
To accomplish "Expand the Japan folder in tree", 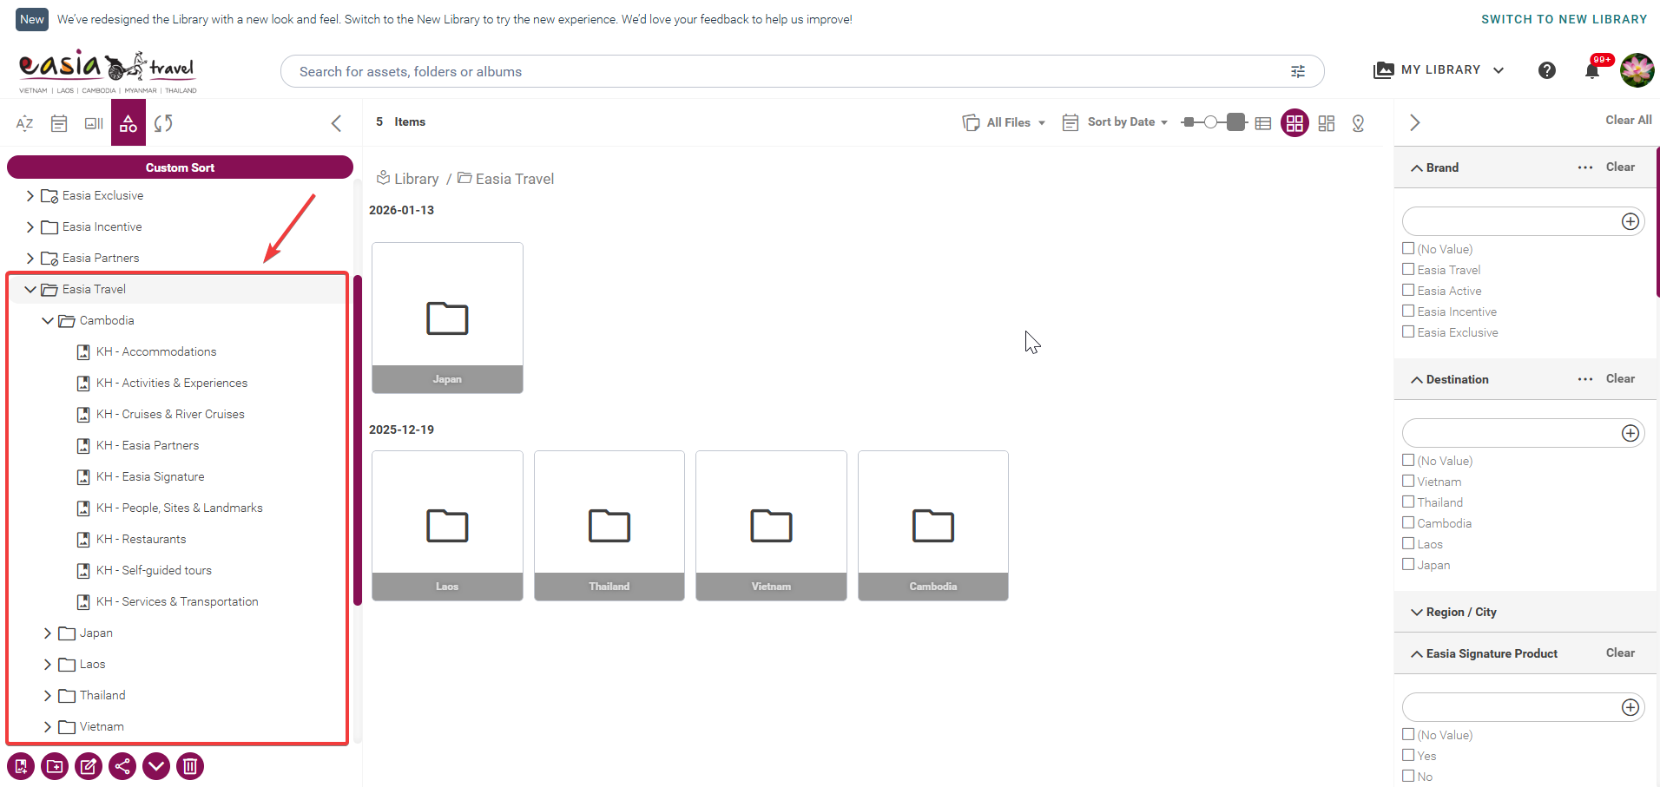I will pyautogui.click(x=48, y=633).
